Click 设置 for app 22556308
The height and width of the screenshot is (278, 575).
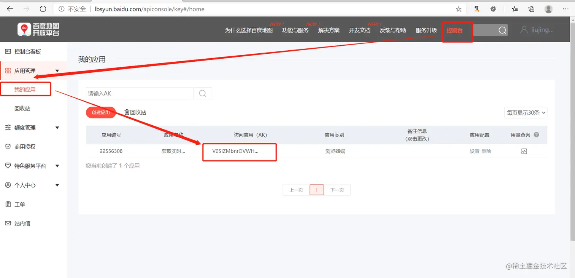click(475, 151)
